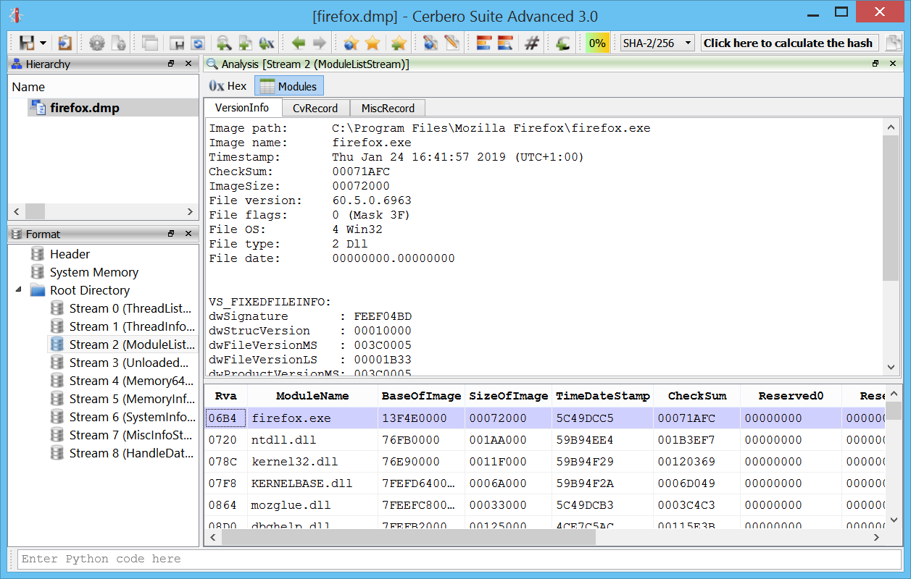The width and height of the screenshot is (911, 579).
Task: Click the hash symbol toolbar icon
Action: point(532,43)
